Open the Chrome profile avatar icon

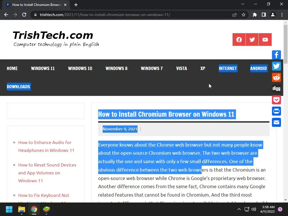point(273,15)
